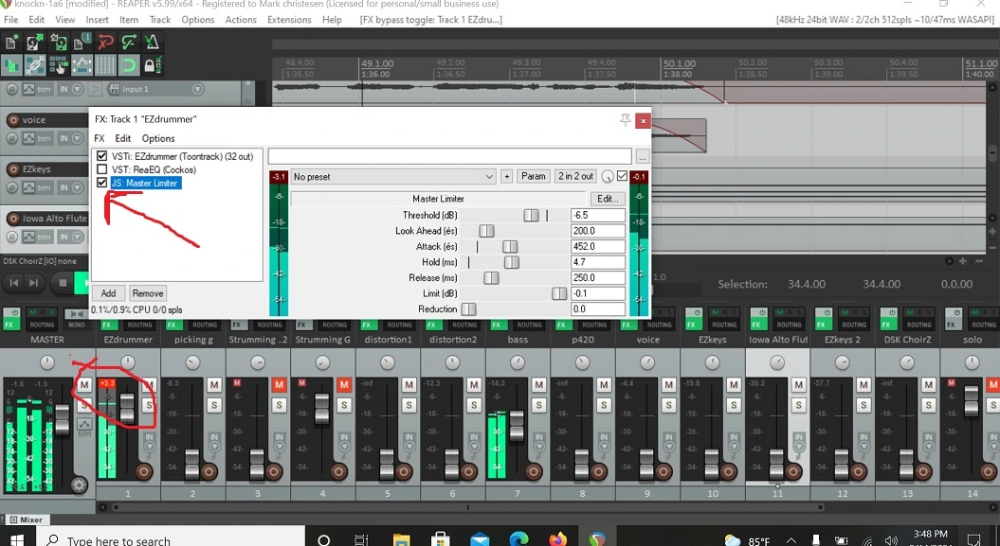Open Input 1 dropdown arrow
Viewport: 1000px width, 546px height.
[197, 89]
